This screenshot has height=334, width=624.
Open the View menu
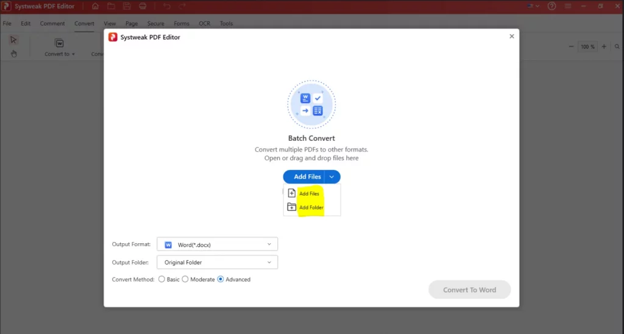click(x=110, y=24)
